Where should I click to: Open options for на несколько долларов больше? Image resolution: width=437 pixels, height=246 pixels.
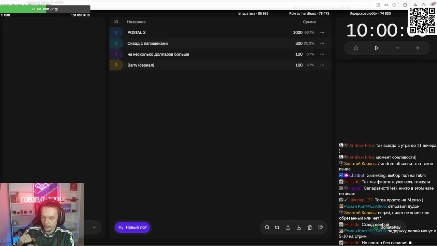[x=322, y=54]
